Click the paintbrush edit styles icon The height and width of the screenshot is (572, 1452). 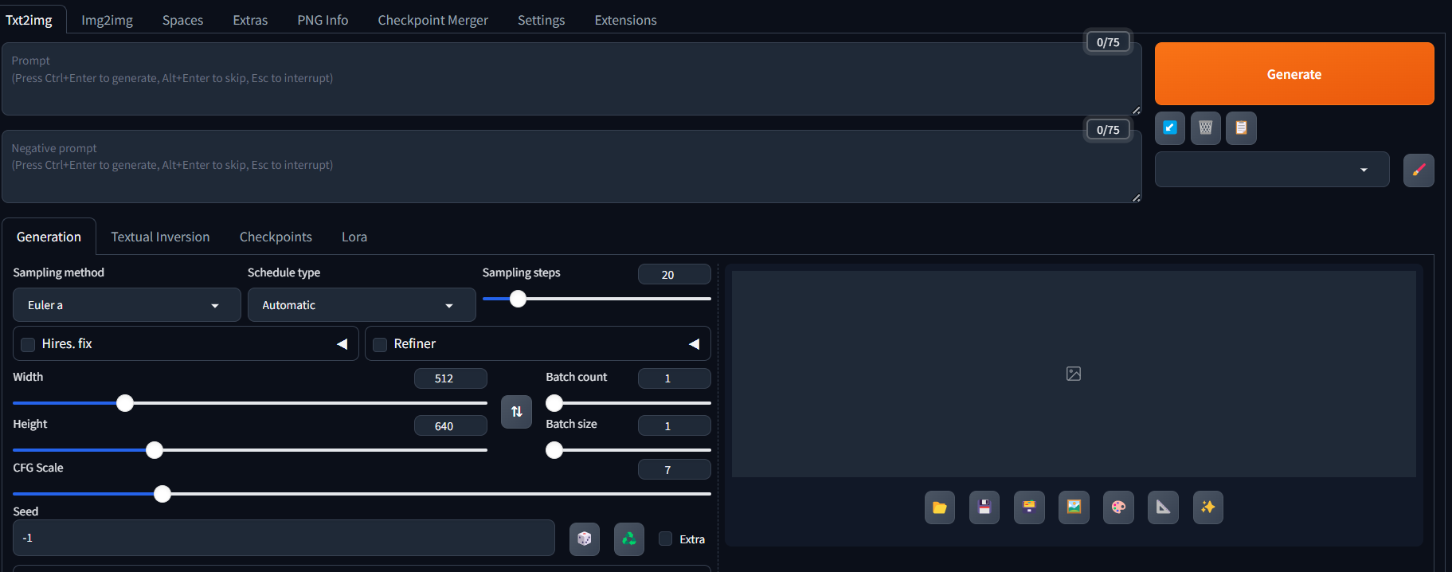(1418, 170)
